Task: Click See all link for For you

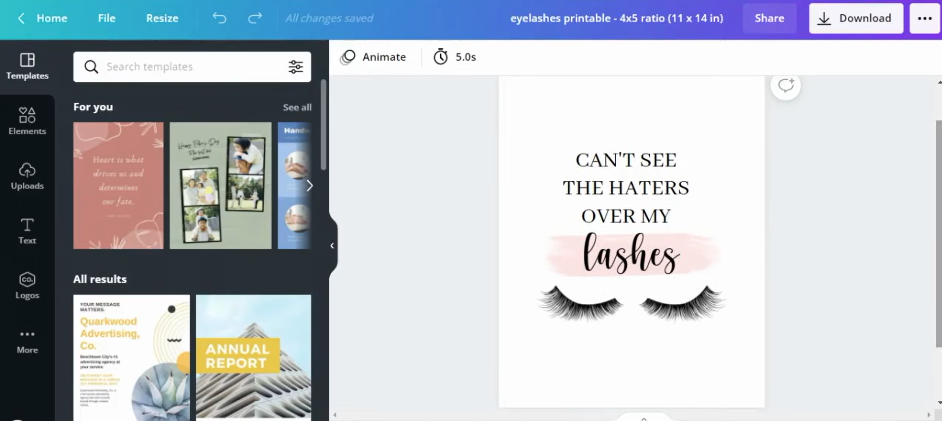Action: coord(297,107)
